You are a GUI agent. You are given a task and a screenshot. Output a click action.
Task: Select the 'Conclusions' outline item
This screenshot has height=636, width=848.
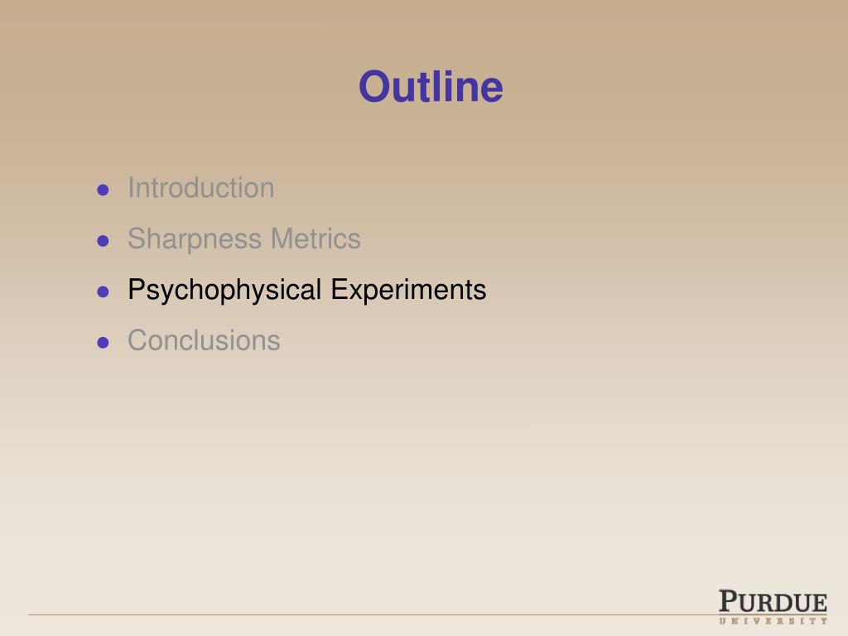coord(204,340)
